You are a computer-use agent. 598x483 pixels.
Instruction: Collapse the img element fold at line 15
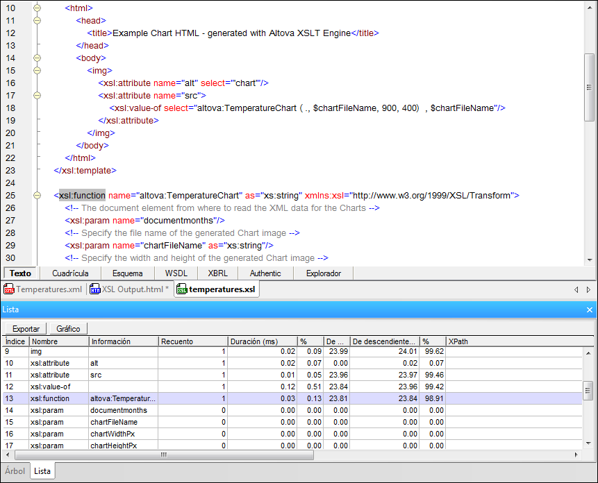click(36, 70)
